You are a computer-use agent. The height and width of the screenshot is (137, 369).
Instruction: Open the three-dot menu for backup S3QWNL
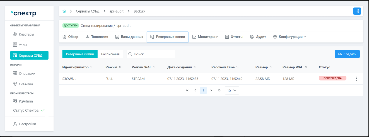pos(356,79)
